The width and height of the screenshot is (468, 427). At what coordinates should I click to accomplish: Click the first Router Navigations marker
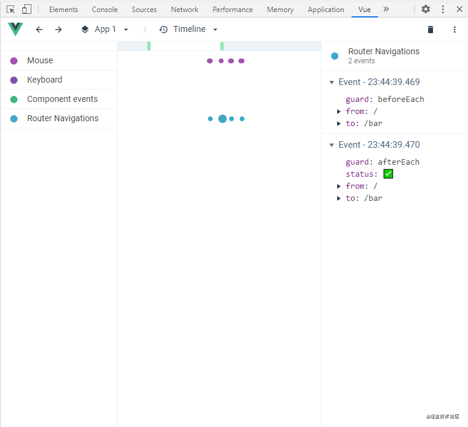tap(210, 119)
